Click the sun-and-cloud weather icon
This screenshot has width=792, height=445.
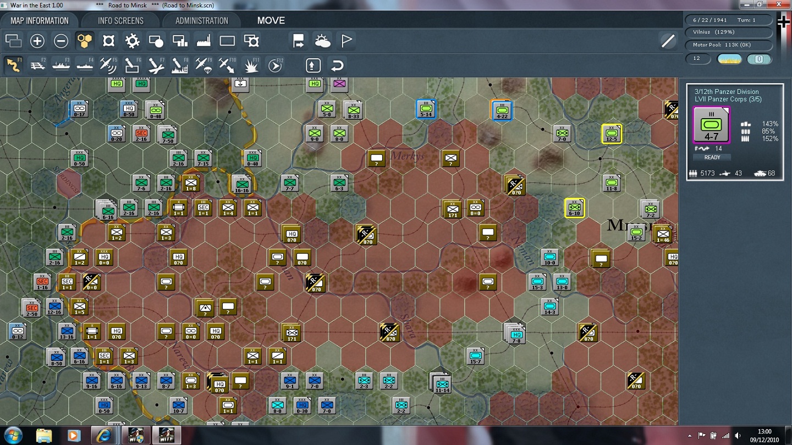(322, 41)
